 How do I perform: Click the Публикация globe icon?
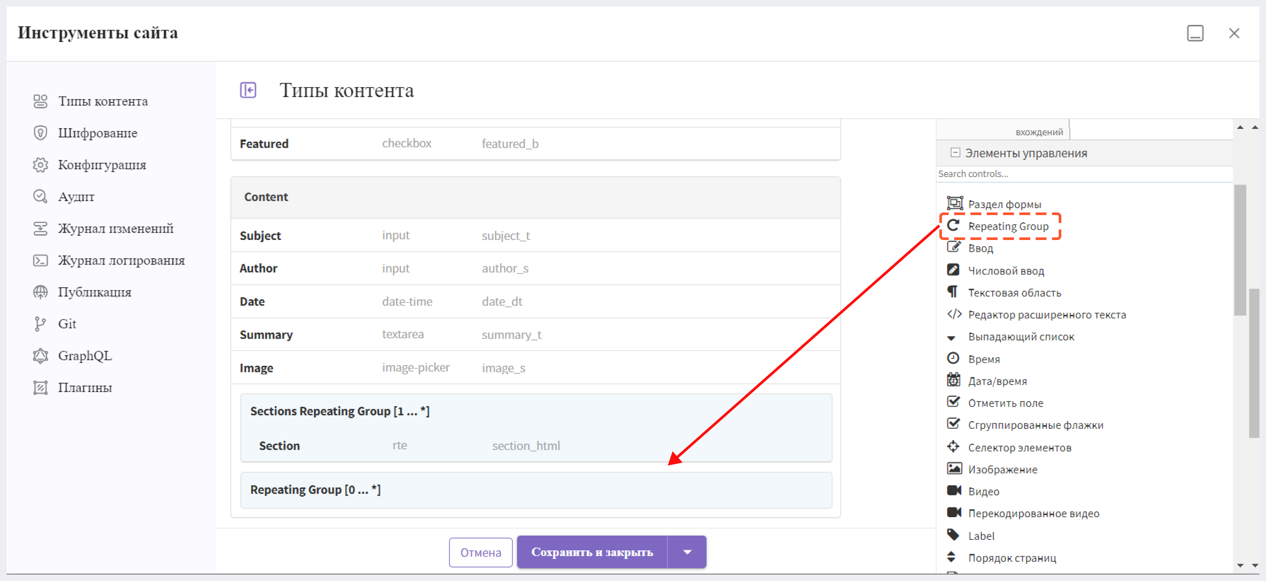pyautogui.click(x=40, y=292)
